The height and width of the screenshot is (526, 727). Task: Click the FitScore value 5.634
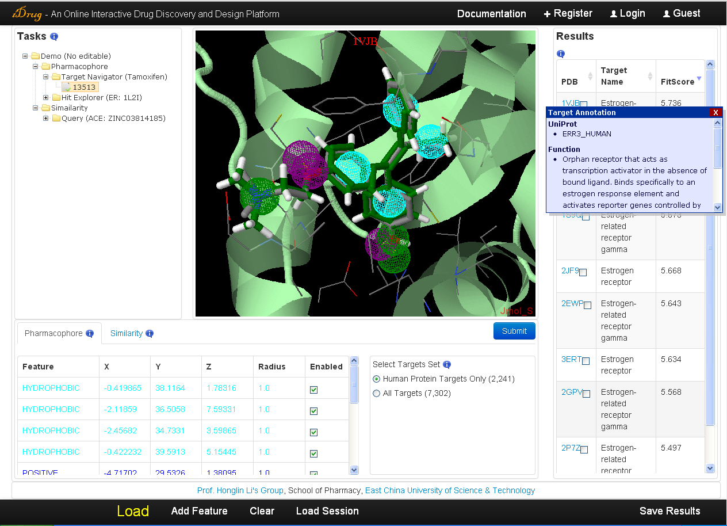click(x=671, y=359)
